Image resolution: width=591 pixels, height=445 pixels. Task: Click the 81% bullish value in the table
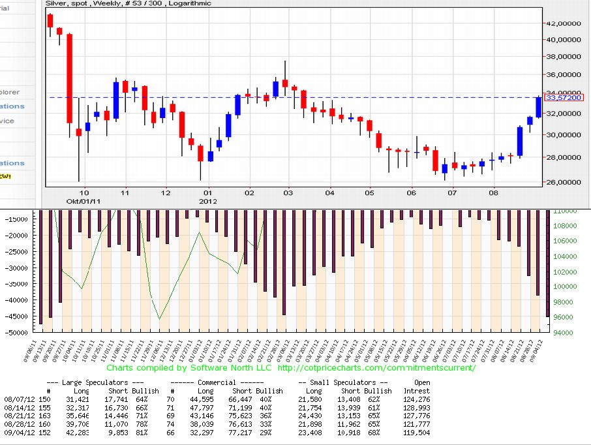[142, 433]
